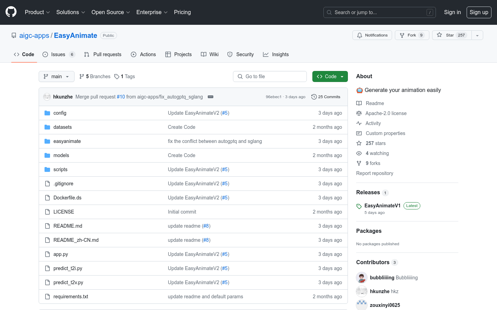Click the scripts folder icon
The width and height of the screenshot is (497, 310).
tap(47, 169)
